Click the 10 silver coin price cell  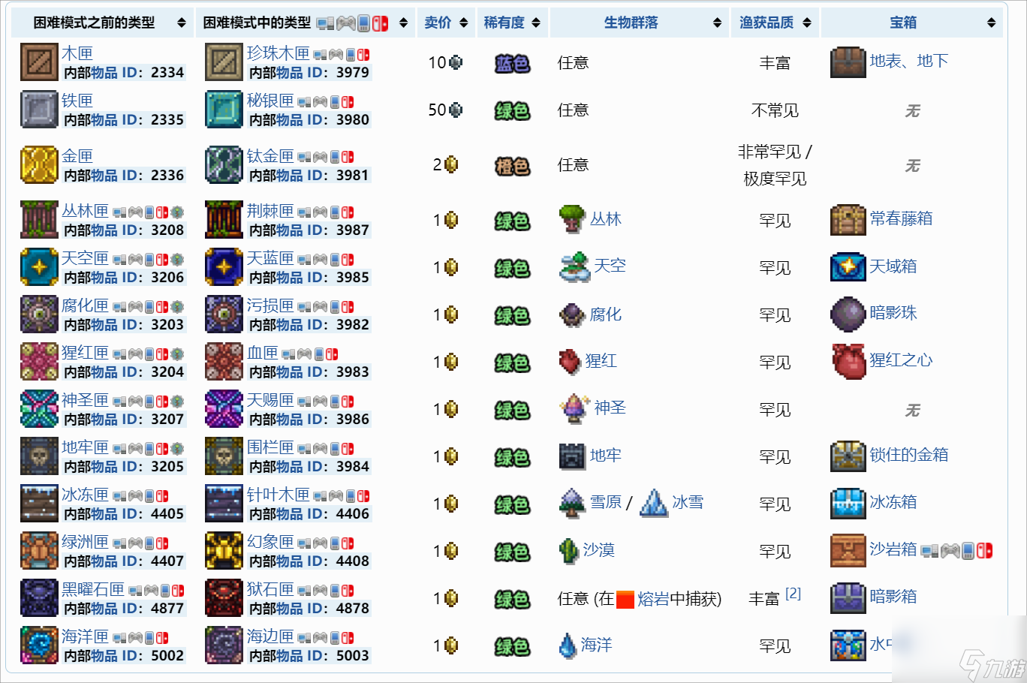[x=445, y=62]
